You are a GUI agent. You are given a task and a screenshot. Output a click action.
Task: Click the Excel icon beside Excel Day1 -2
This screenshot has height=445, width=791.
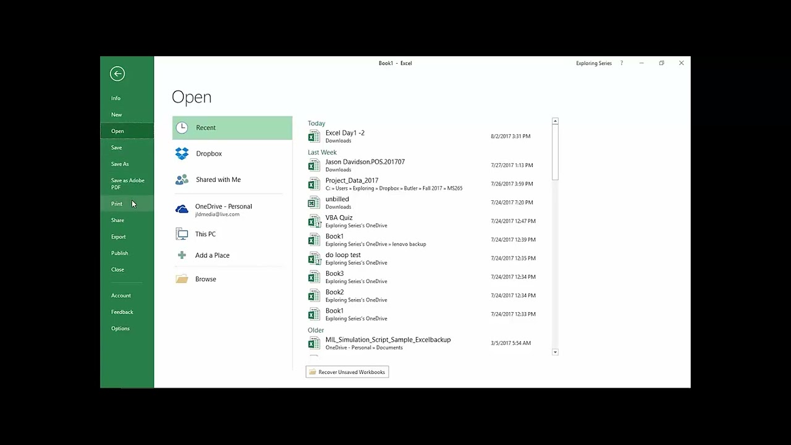(315, 136)
